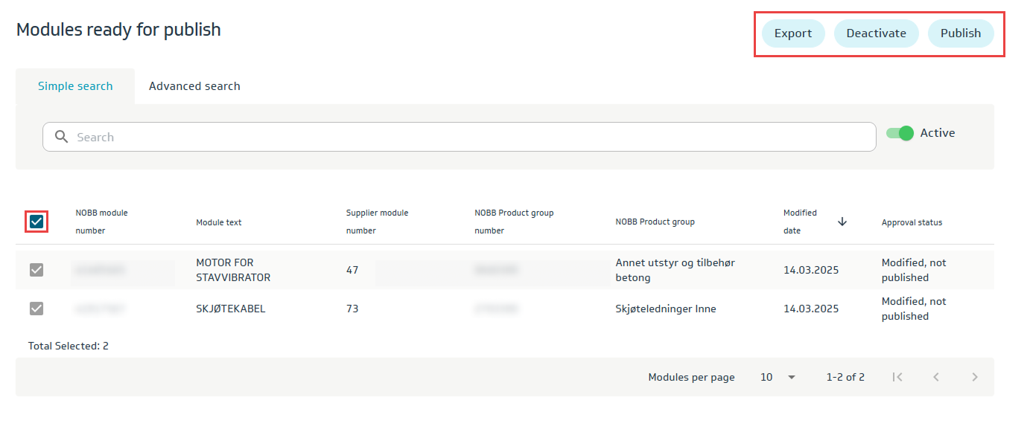Open the Modules per page dropdown

click(x=778, y=377)
